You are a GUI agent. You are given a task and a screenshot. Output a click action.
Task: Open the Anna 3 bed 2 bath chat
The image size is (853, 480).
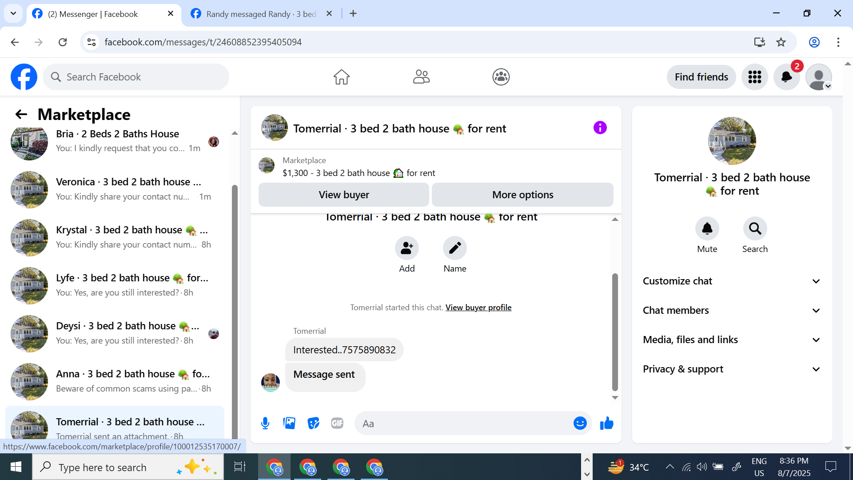115,381
